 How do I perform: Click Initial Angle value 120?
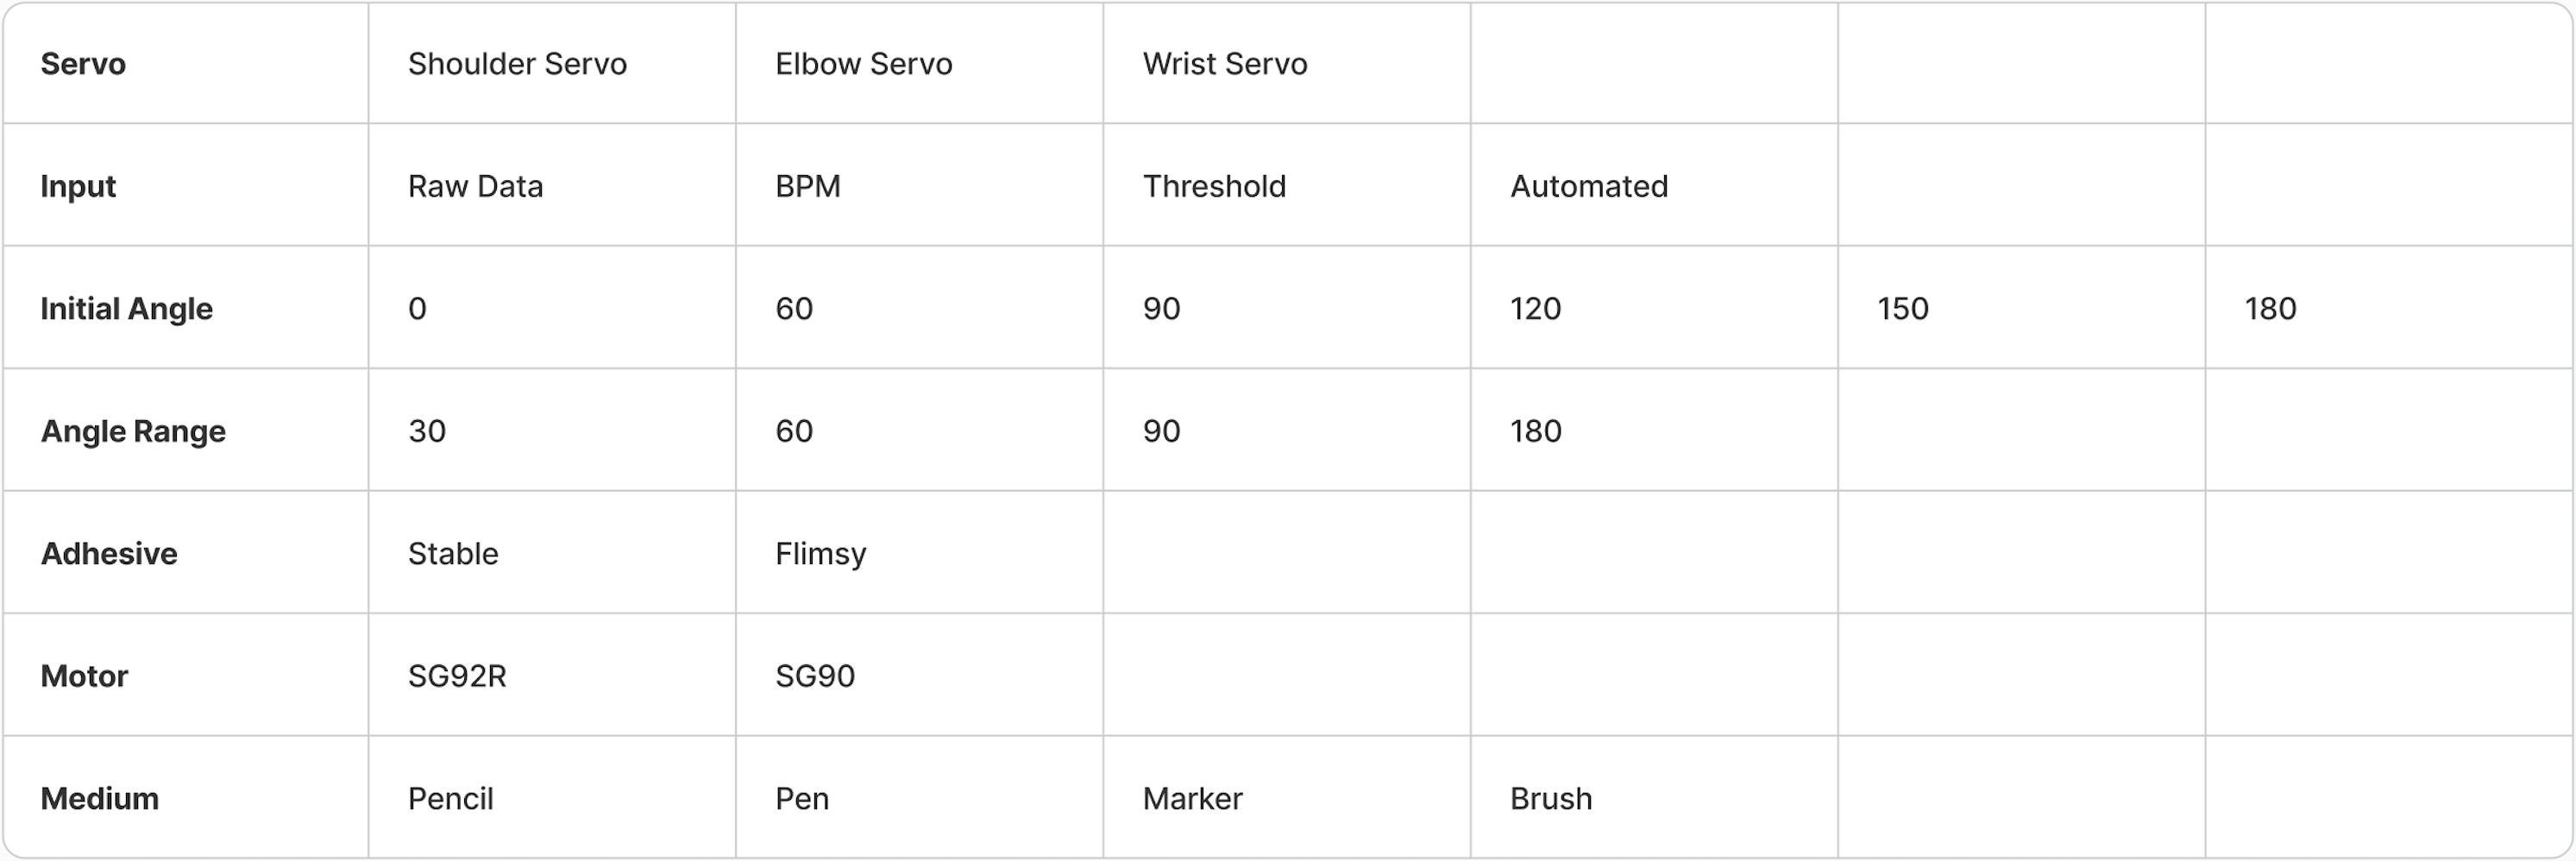(1535, 308)
